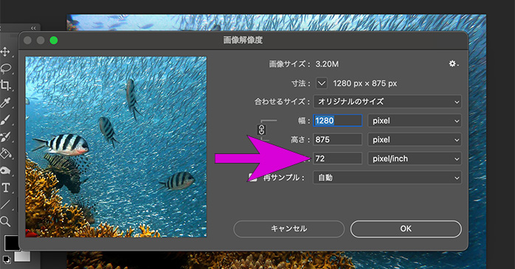Open the 幅 unit pixel dropdown
The width and height of the screenshot is (515, 269).
(415, 121)
